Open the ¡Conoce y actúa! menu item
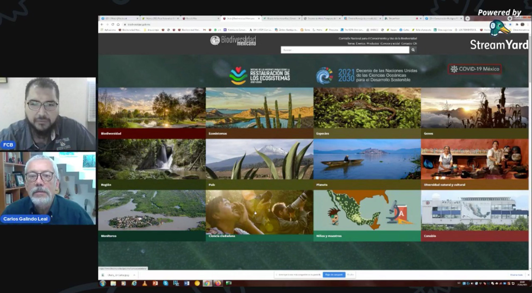 [390, 44]
